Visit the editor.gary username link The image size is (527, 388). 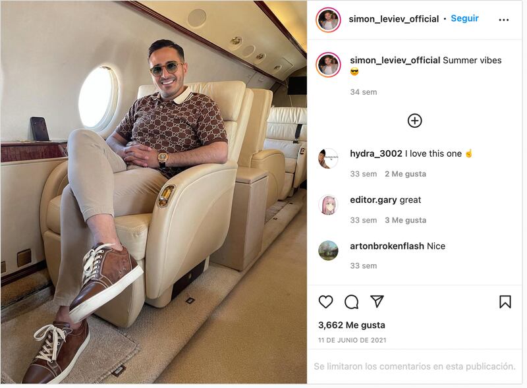(374, 200)
